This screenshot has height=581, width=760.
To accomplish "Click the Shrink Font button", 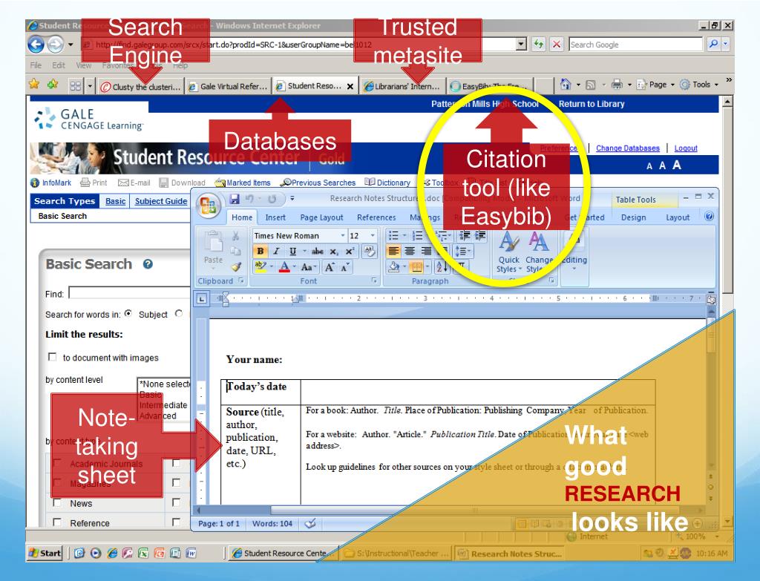I will 345,267.
